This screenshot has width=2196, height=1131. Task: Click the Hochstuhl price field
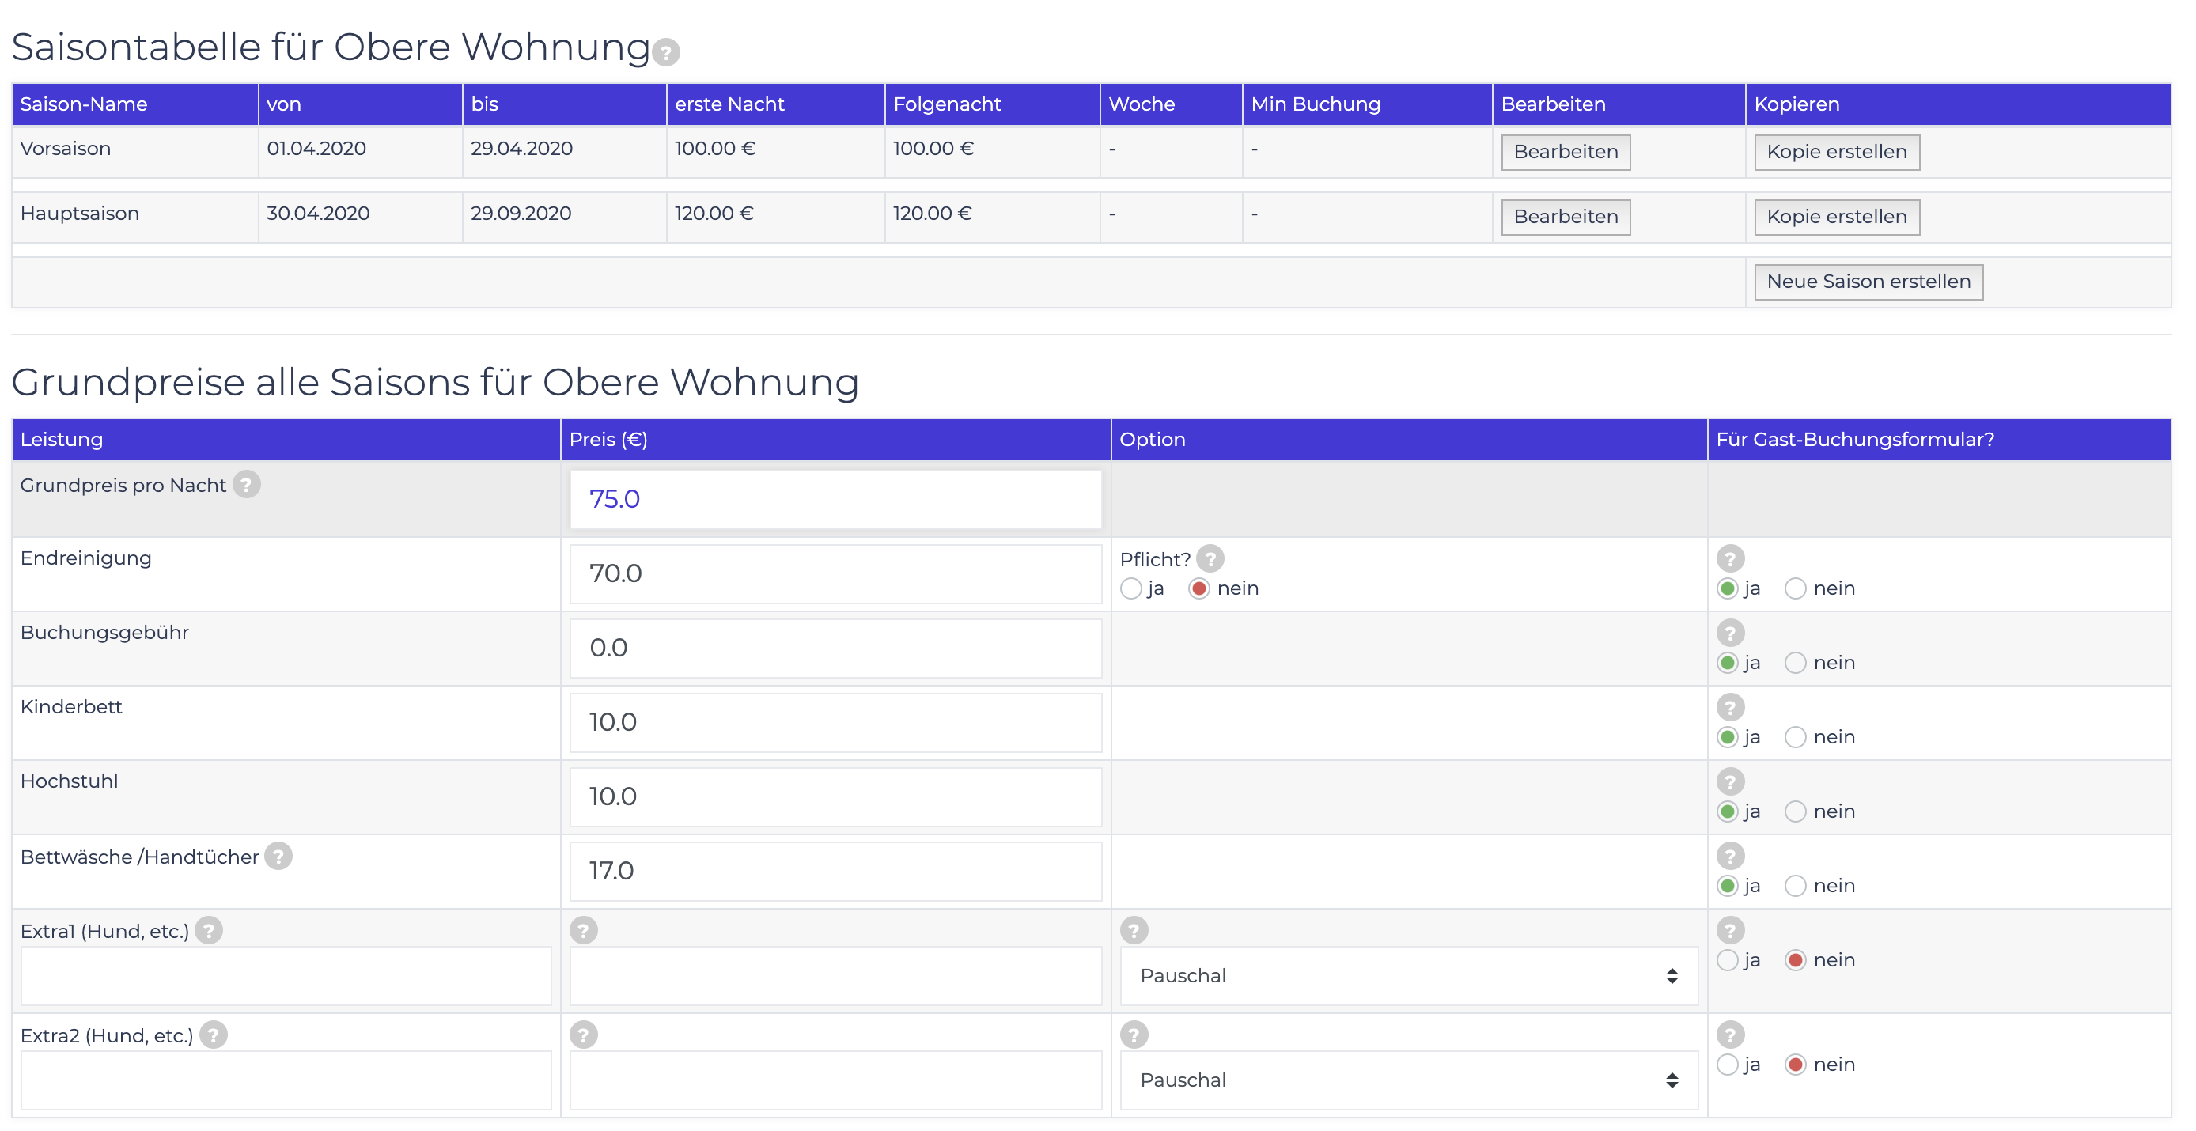tap(835, 797)
